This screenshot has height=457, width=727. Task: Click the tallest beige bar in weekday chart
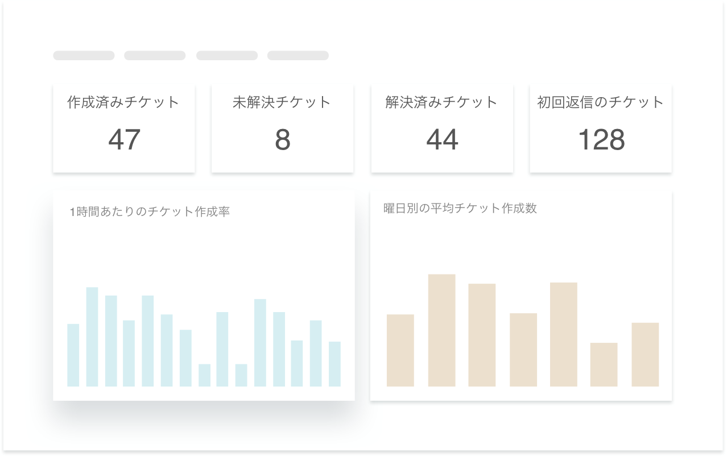441,330
